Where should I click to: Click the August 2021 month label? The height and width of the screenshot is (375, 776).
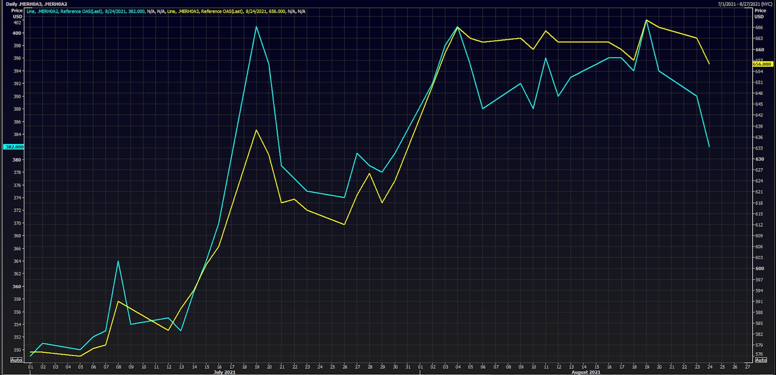(585, 372)
